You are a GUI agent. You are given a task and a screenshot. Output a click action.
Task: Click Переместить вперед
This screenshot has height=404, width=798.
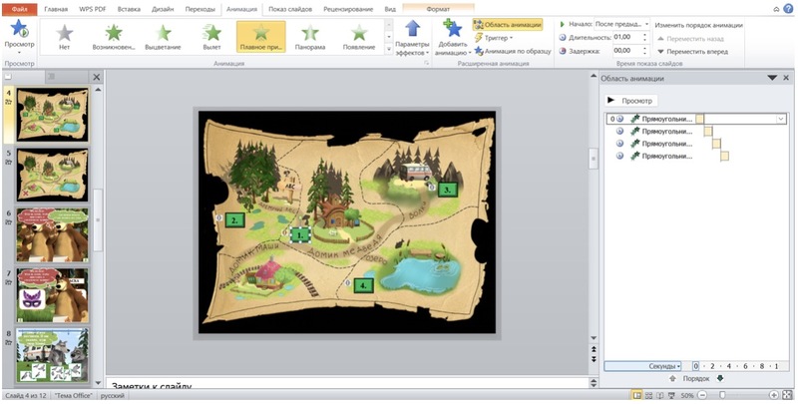click(692, 52)
